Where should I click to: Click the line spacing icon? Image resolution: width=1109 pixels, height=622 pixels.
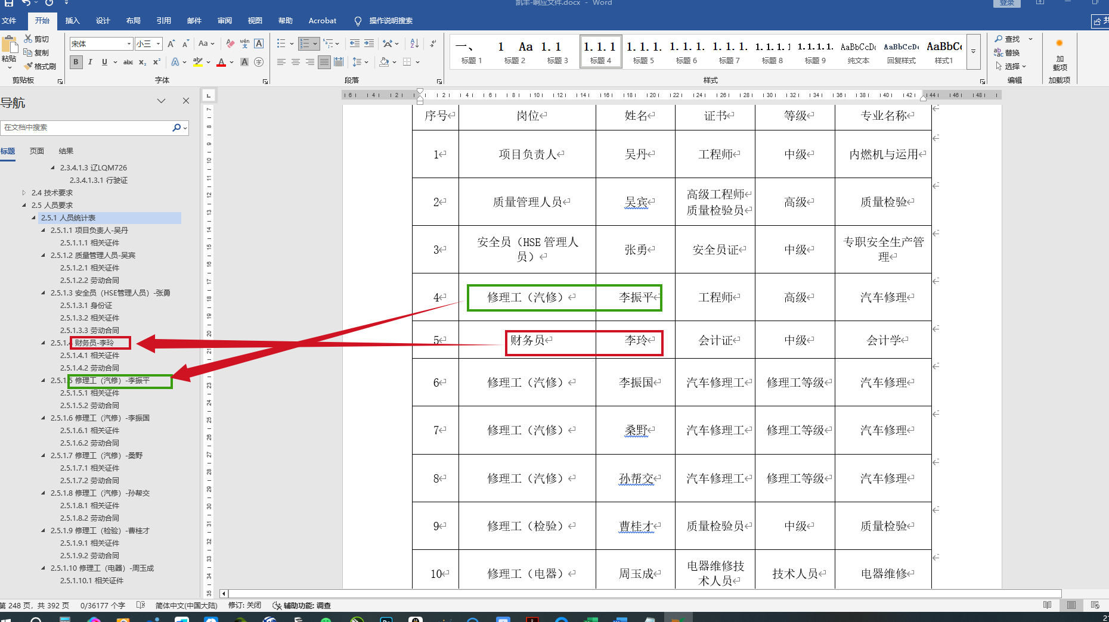click(x=357, y=62)
